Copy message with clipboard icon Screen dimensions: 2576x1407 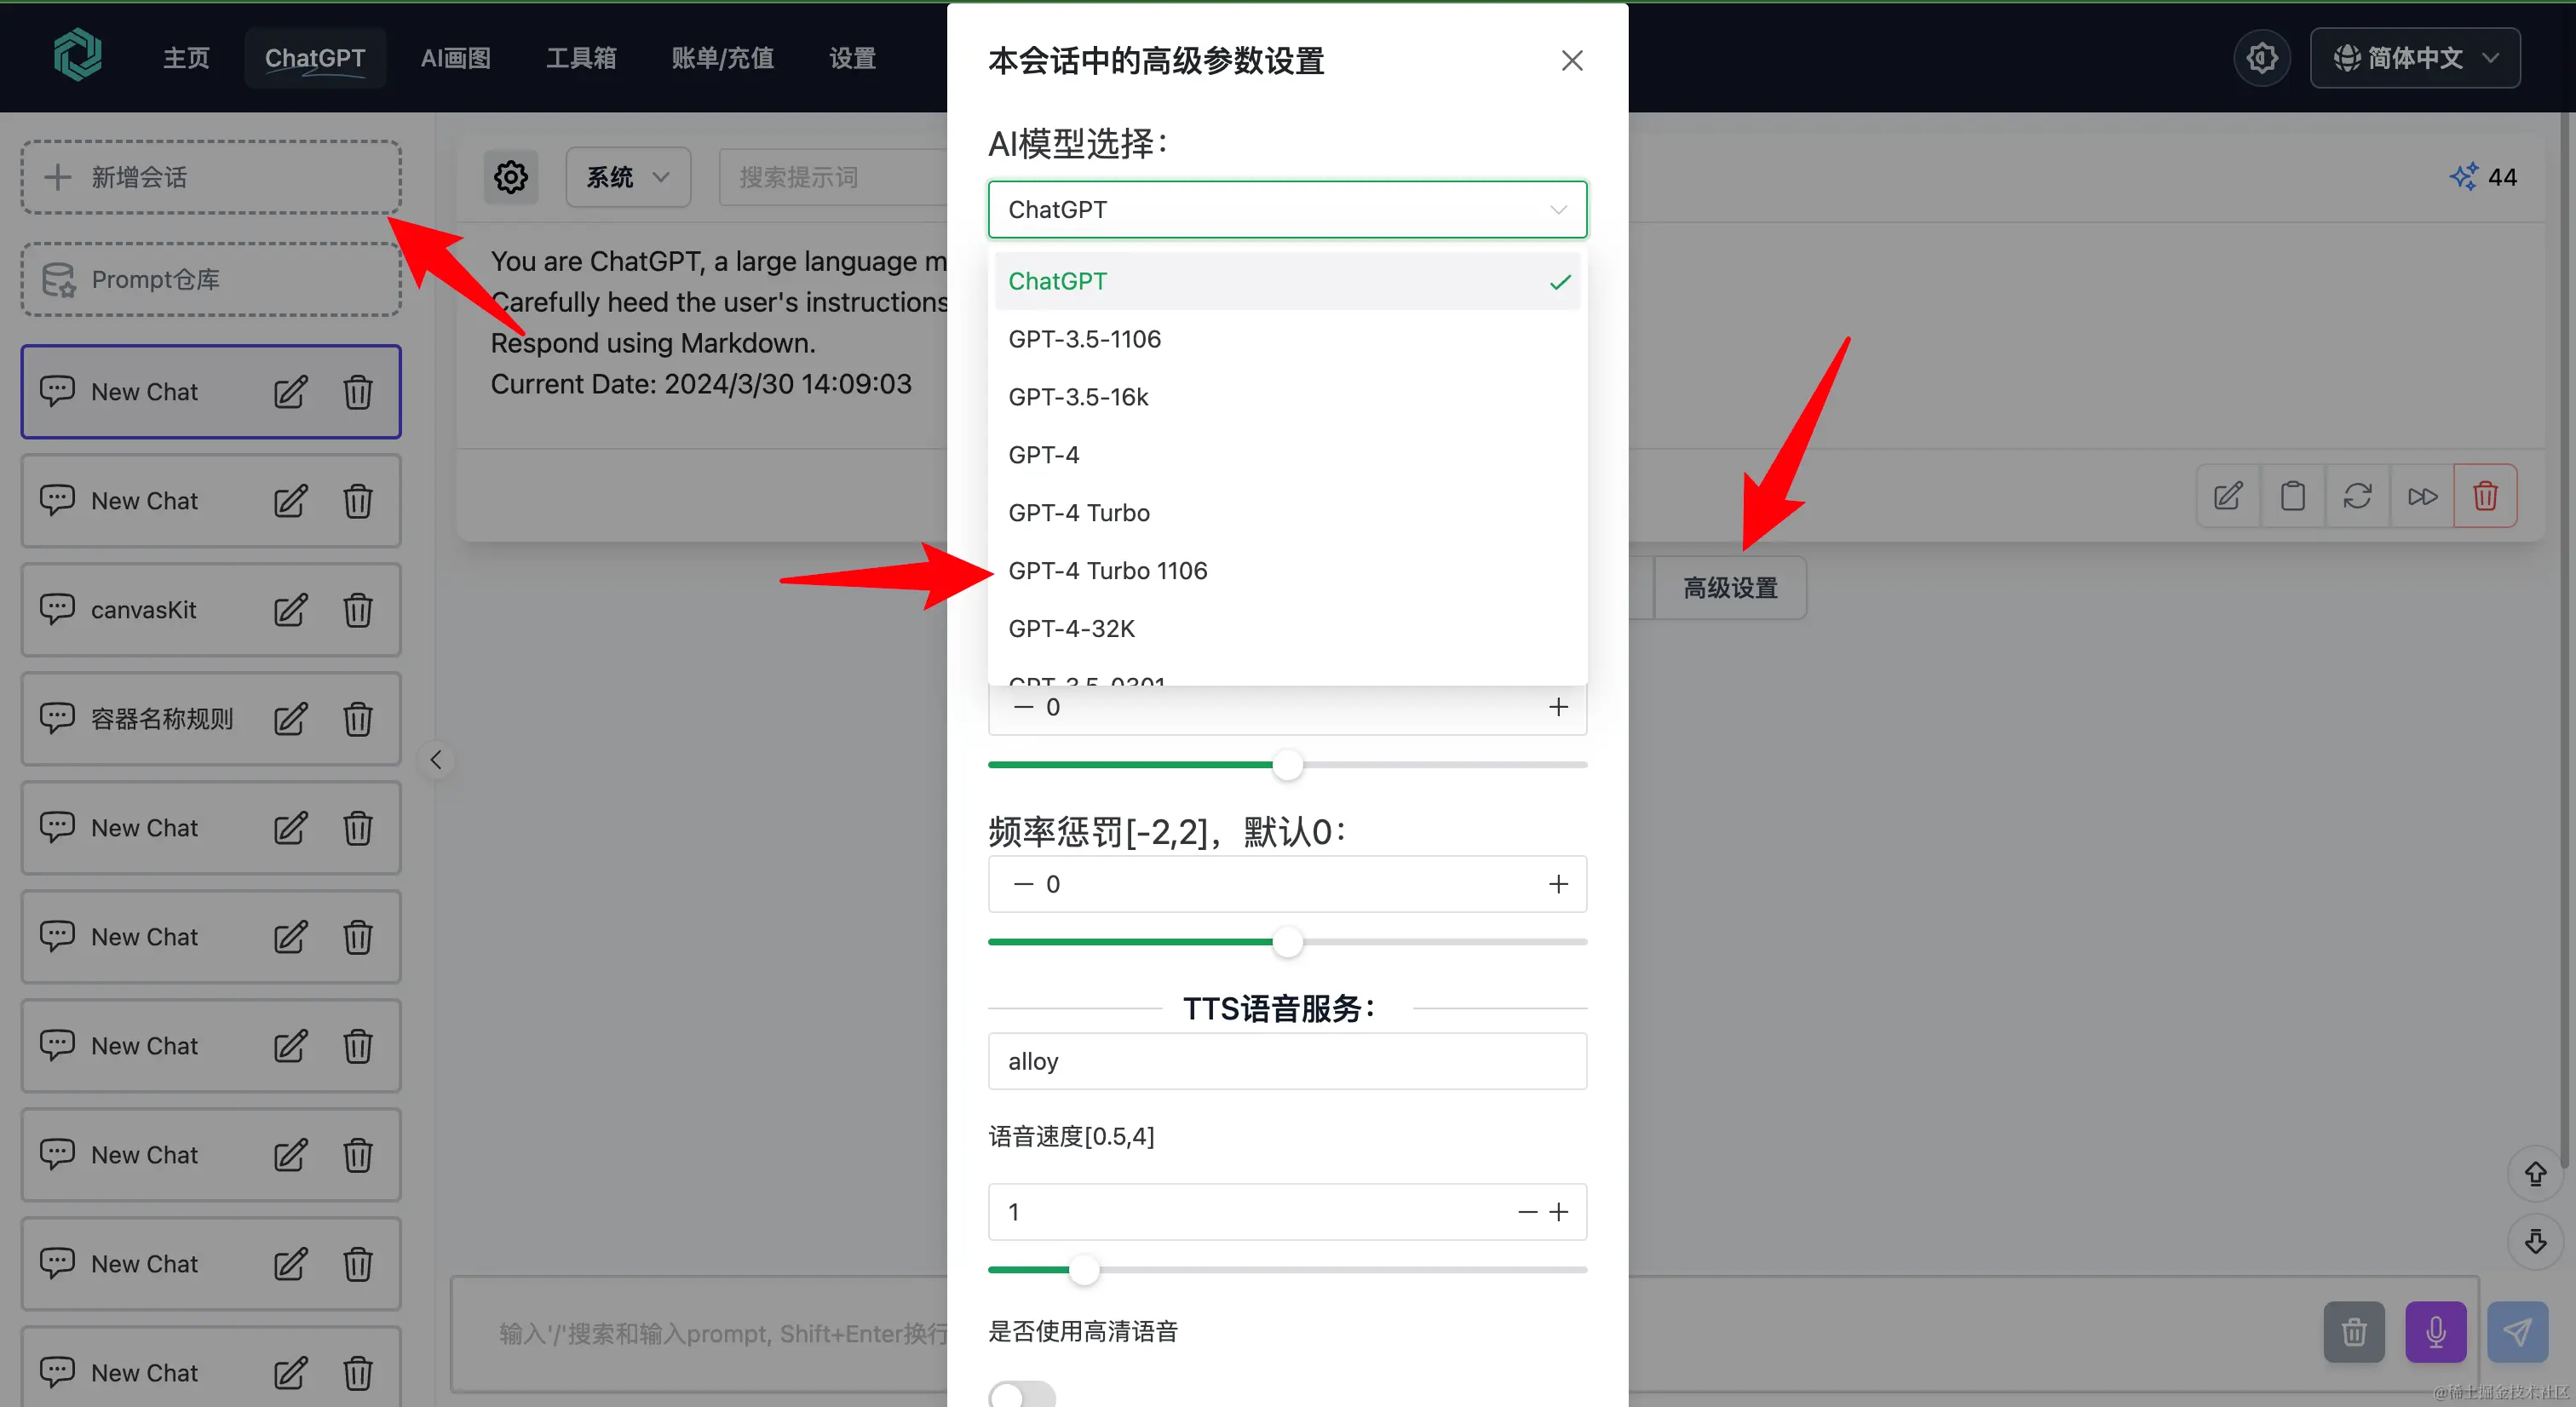[2293, 496]
